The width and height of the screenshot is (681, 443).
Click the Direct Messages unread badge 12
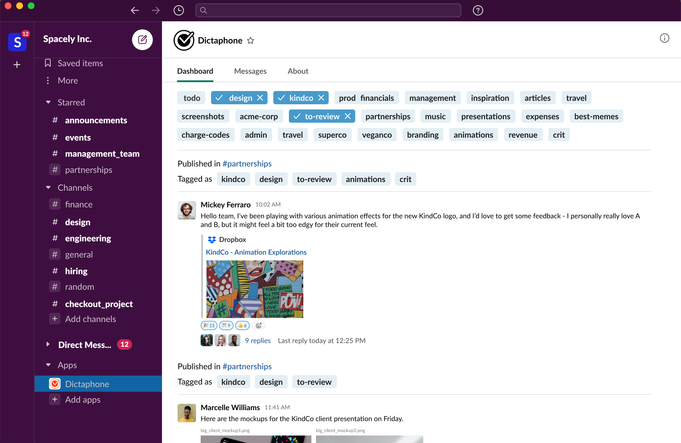pos(125,344)
